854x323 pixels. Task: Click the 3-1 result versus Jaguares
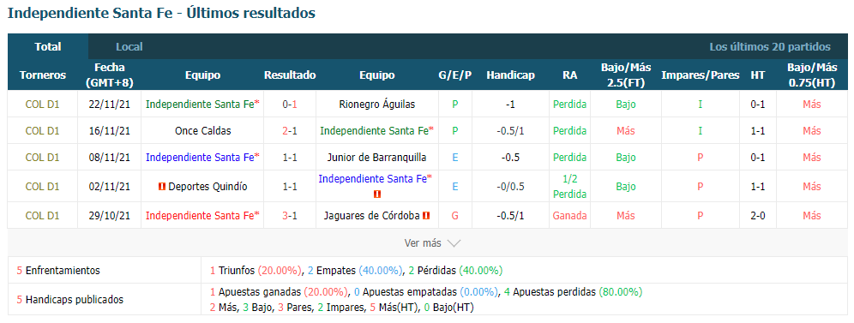[290, 215]
